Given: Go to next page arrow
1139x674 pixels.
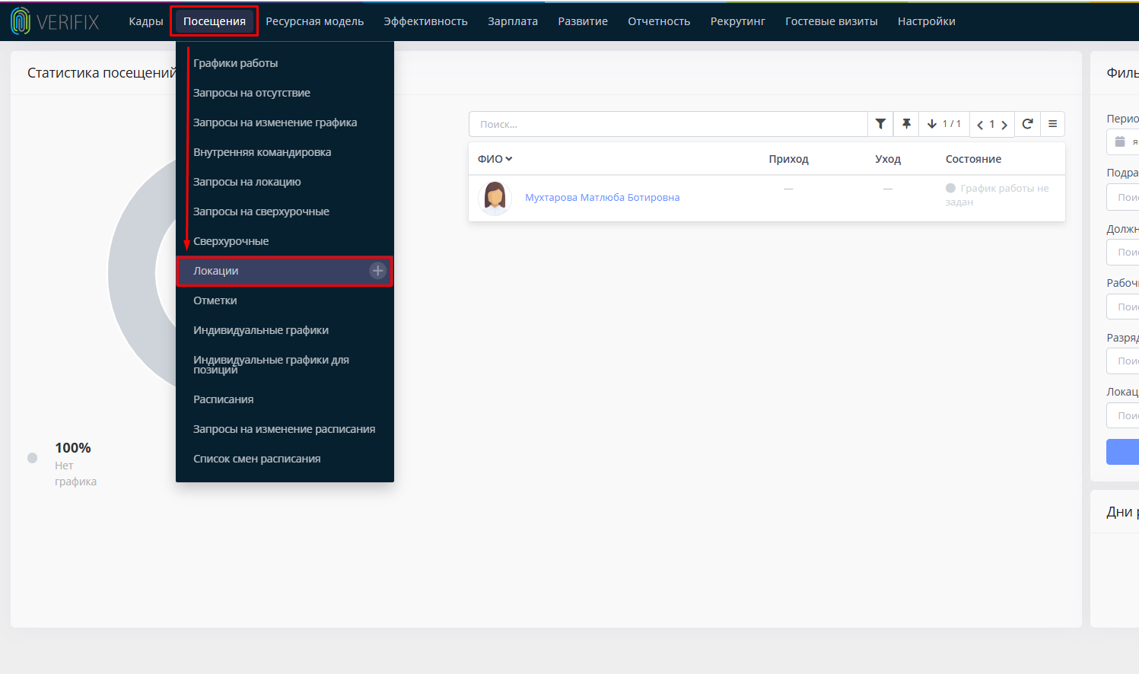Looking at the screenshot, I should 1004,125.
